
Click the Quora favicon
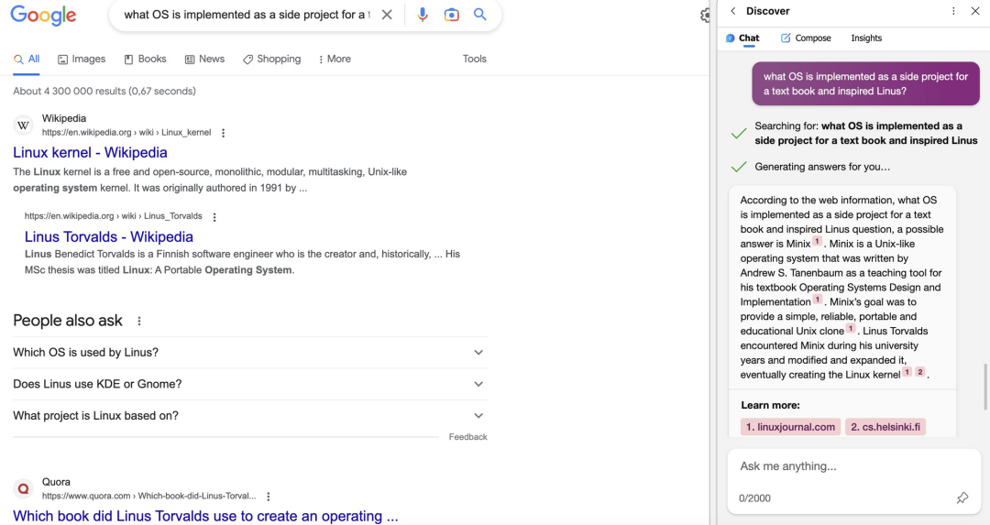[x=23, y=488]
